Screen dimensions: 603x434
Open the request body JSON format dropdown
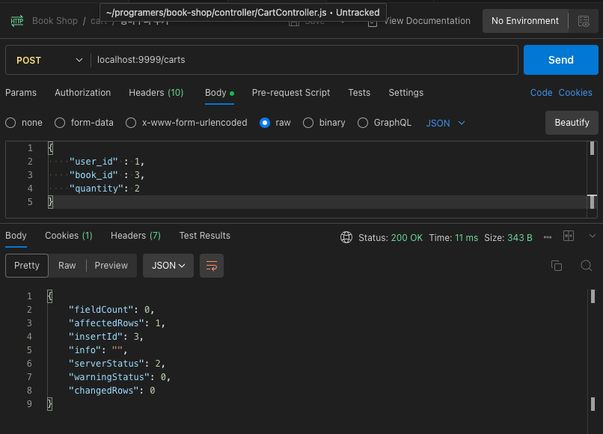tap(445, 123)
